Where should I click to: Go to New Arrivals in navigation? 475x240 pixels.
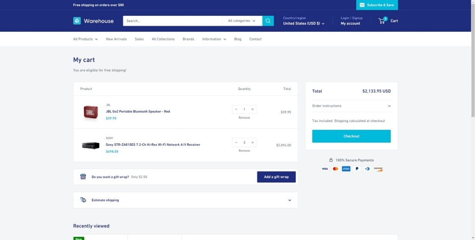coord(116,39)
